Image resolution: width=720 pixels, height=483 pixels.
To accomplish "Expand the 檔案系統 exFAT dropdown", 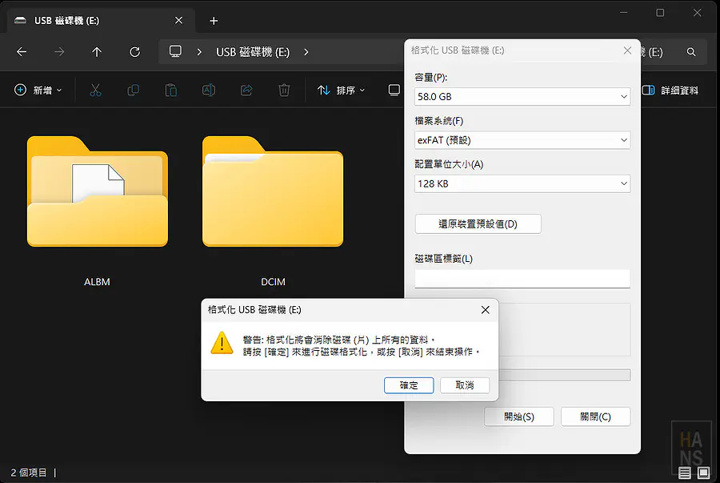I will [522, 140].
